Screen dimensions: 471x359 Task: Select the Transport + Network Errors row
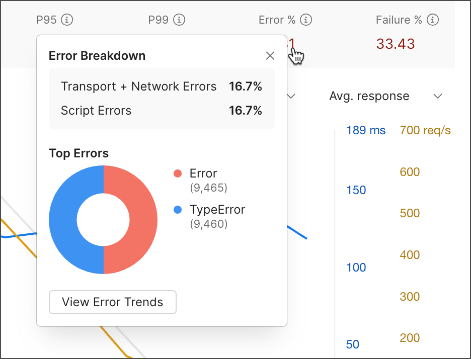click(x=161, y=86)
